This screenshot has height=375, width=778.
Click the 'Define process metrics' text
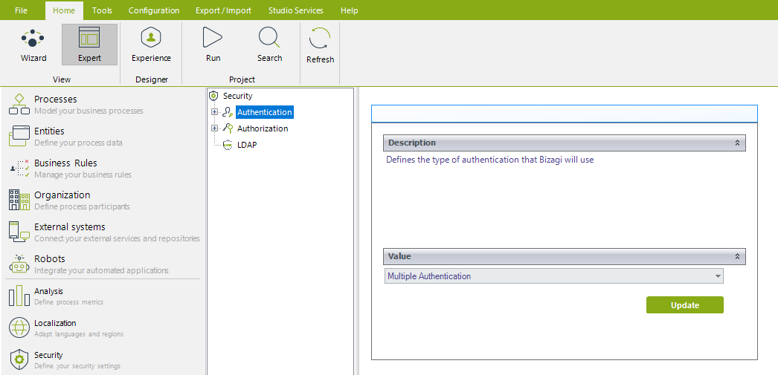point(69,301)
